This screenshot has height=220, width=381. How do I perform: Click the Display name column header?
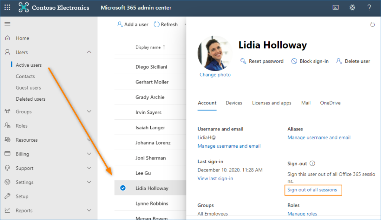tap(148, 47)
